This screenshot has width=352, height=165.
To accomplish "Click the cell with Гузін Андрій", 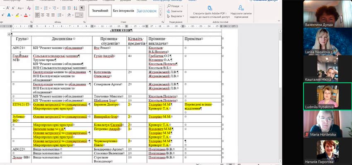I will tap(109, 62).
